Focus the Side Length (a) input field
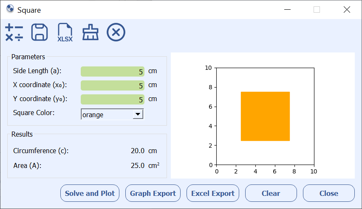The height and width of the screenshot is (209, 362). [113, 71]
